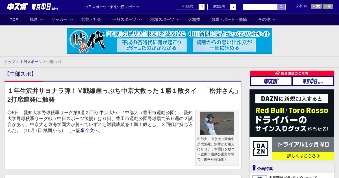Open the 競馬・ボート・競輪 menu item
339x178 pixels.
click(229, 19)
